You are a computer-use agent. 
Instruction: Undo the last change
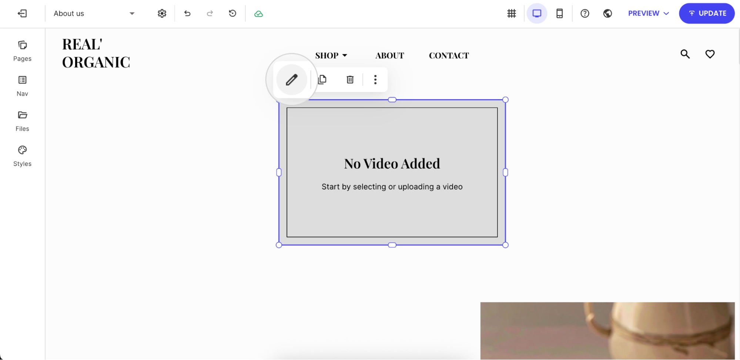(x=187, y=14)
